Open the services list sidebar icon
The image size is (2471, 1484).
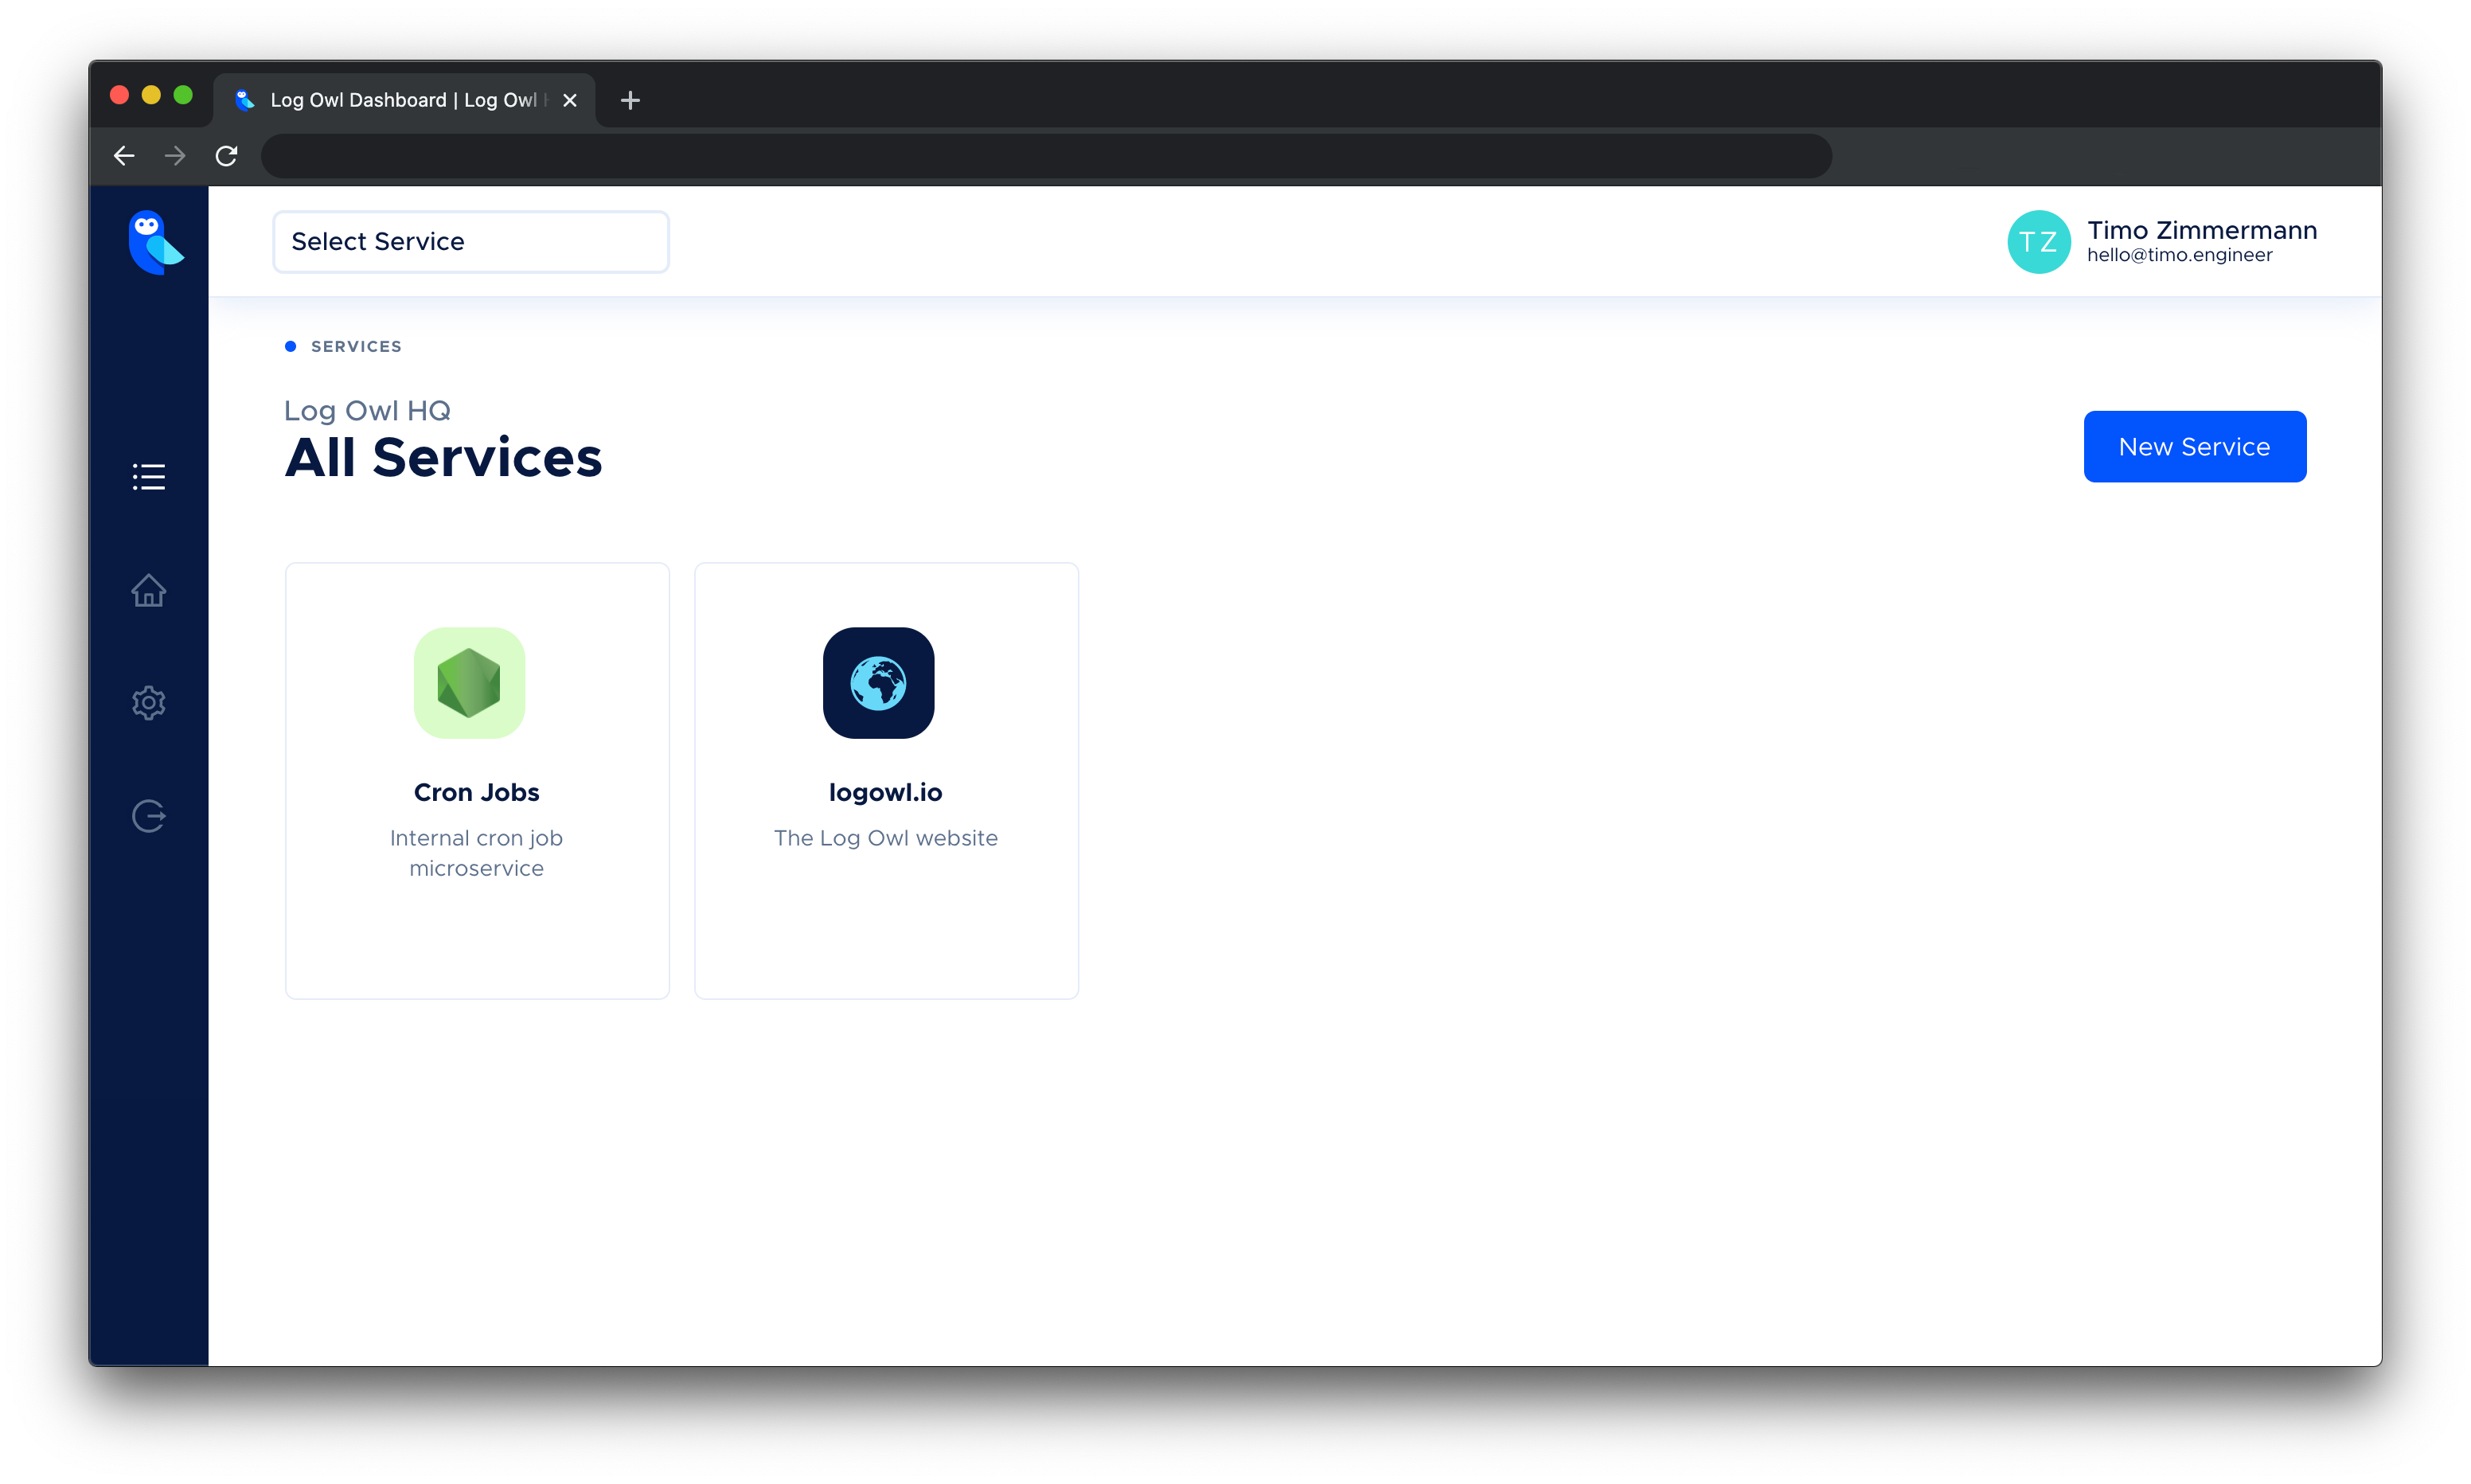coord(149,477)
